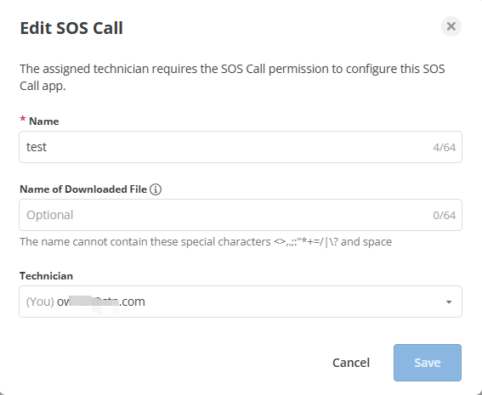Click the Name of Downloaded File label
The height and width of the screenshot is (395, 482).
pos(83,189)
